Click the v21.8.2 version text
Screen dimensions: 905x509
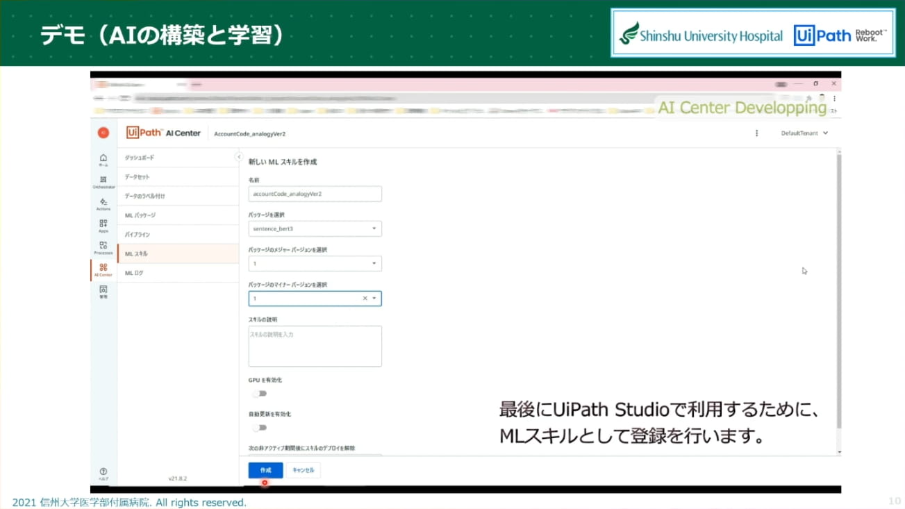pyautogui.click(x=178, y=478)
